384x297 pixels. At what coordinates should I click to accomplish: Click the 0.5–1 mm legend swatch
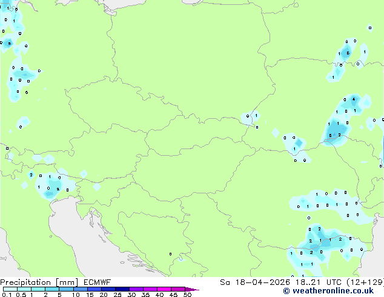tap(24, 289)
